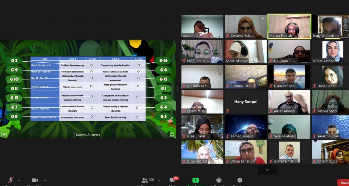Click the divider handle between slide and gallery
The image size is (349, 186).
point(177,89)
